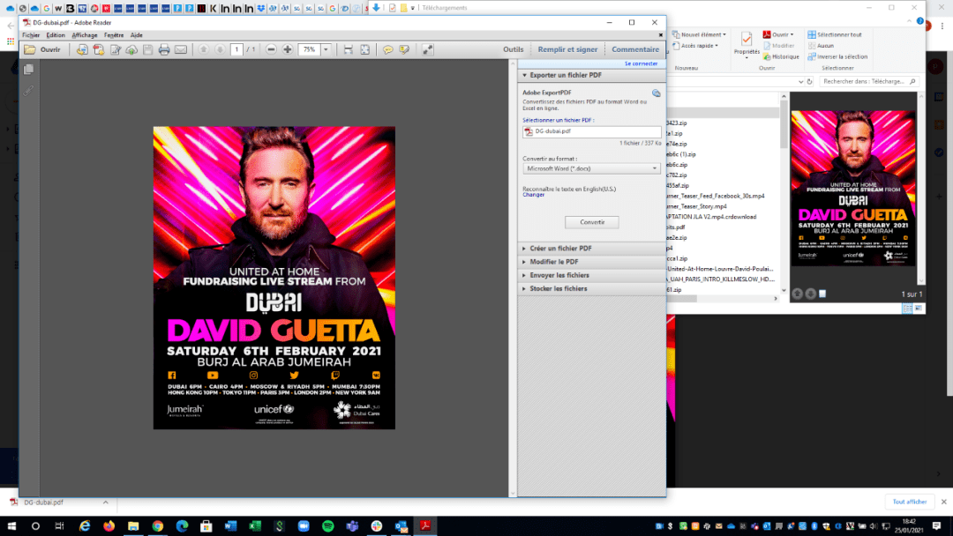The height and width of the screenshot is (536, 953).
Task: Open the Nouvel élément dropdown in Explorer
Action: click(699, 34)
